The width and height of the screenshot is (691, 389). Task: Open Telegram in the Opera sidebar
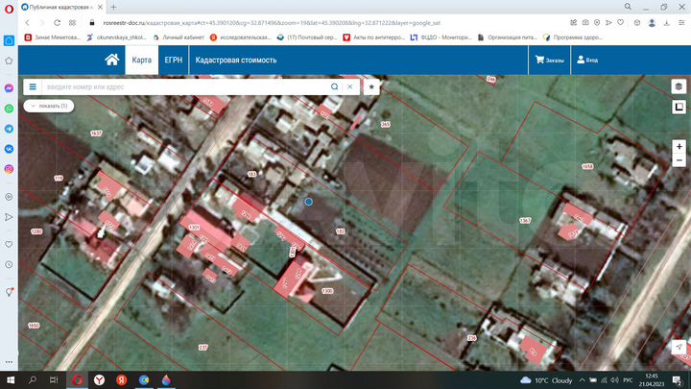tap(9, 128)
